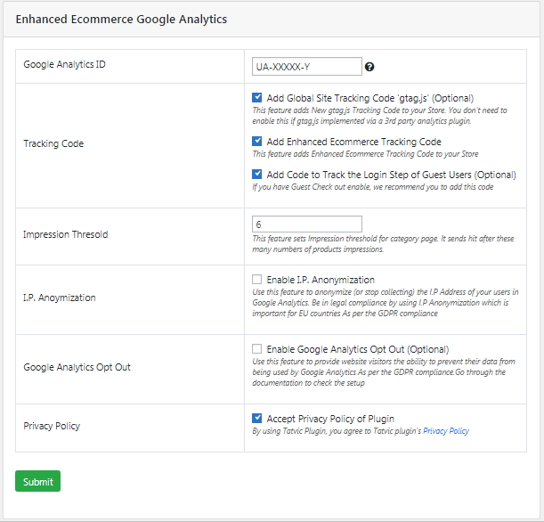This screenshot has width=544, height=522.
Task: Enable I.P. Anonymization checkbox
Action: (x=257, y=280)
